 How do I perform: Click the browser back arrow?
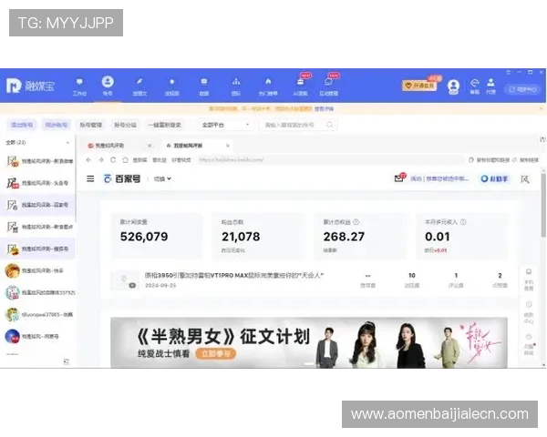pos(88,160)
